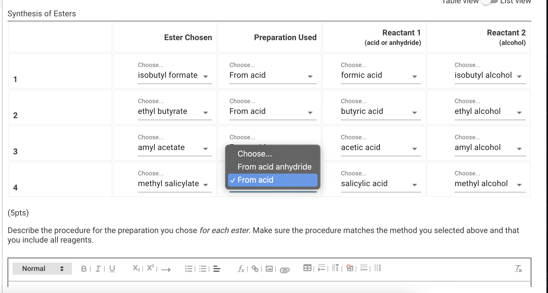Clear formatting with the Tx icon
This screenshot has width=548, height=293.
[518, 269]
